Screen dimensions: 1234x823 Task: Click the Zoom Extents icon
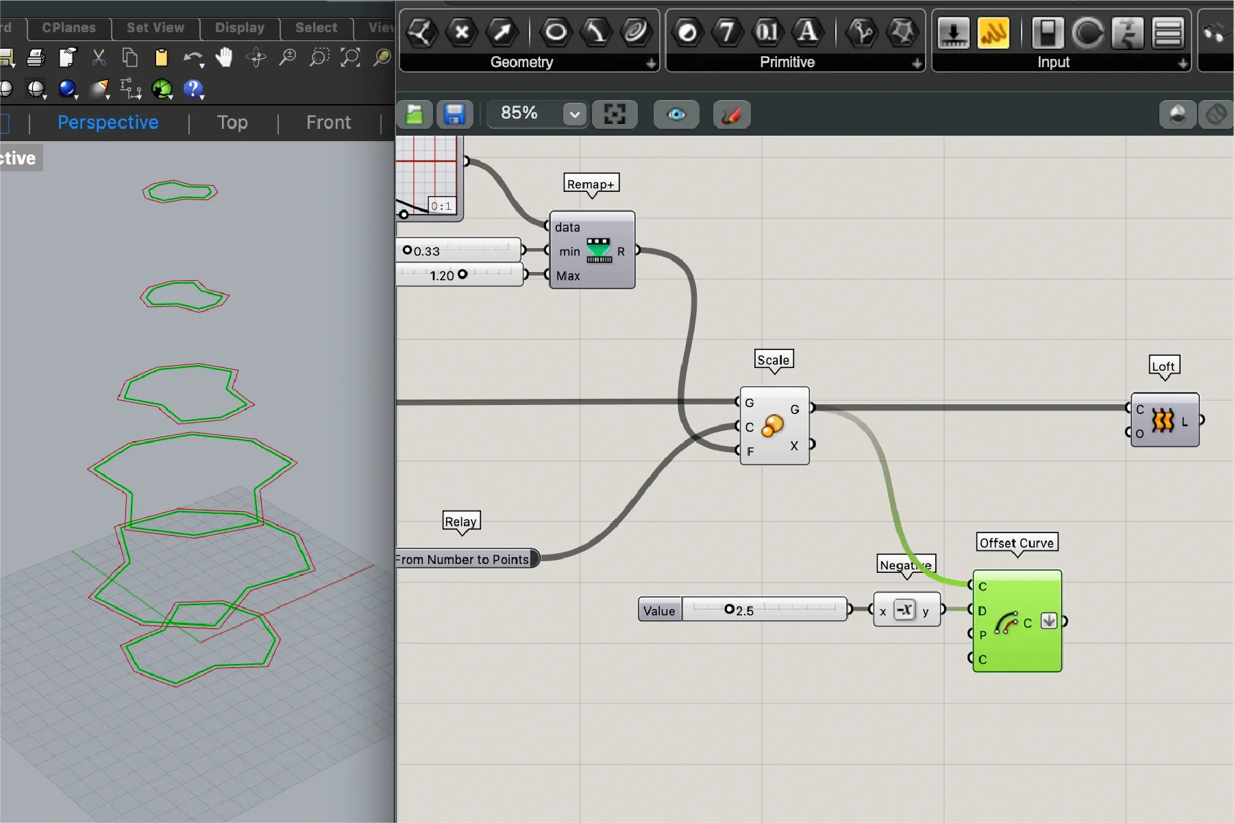click(x=350, y=58)
